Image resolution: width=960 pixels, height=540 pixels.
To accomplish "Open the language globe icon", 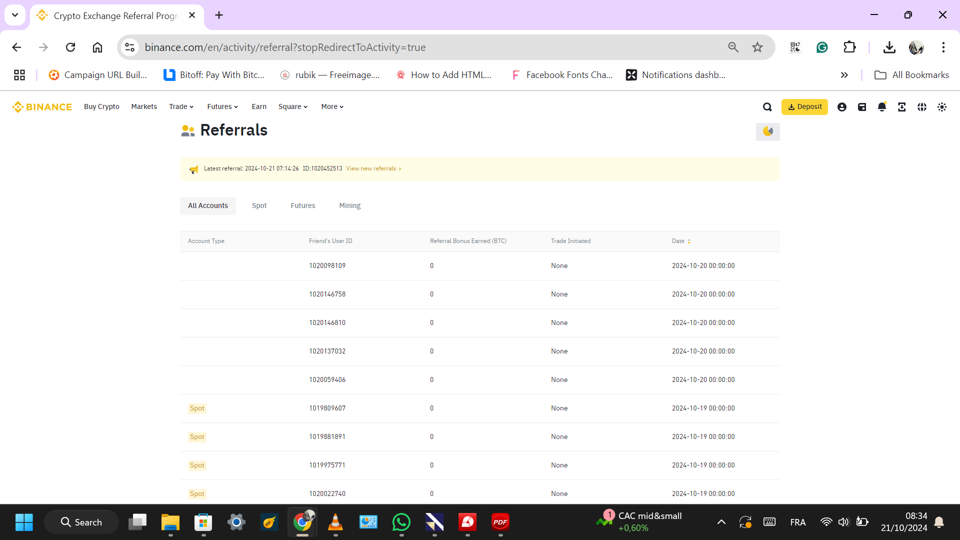I will pyautogui.click(x=922, y=107).
